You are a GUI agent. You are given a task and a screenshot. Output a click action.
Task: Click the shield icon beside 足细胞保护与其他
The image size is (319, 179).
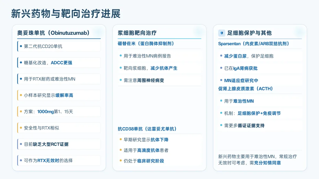222,33
